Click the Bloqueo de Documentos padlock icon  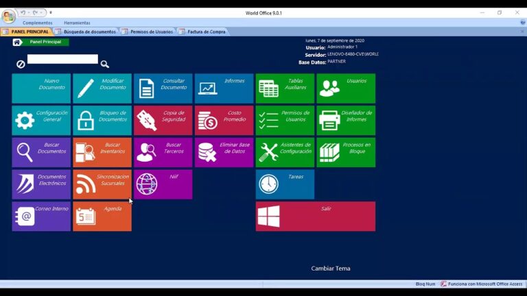click(86, 121)
